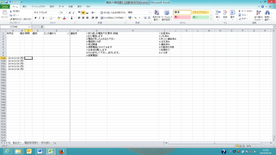Select column H header

point(133,31)
